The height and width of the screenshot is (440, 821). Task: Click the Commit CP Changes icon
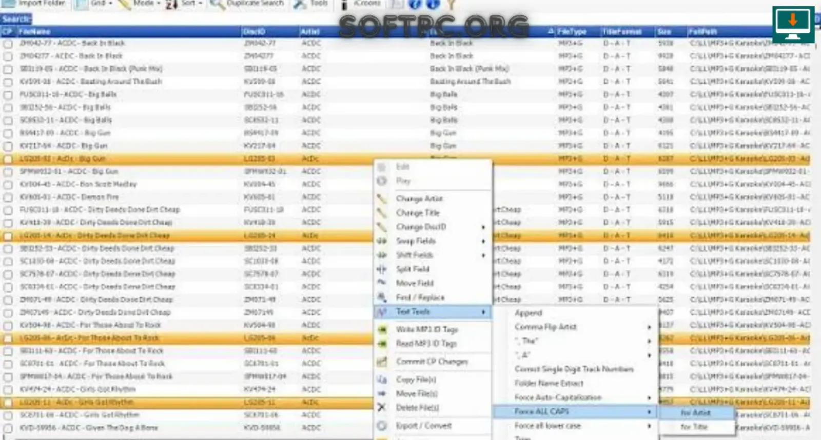point(382,362)
